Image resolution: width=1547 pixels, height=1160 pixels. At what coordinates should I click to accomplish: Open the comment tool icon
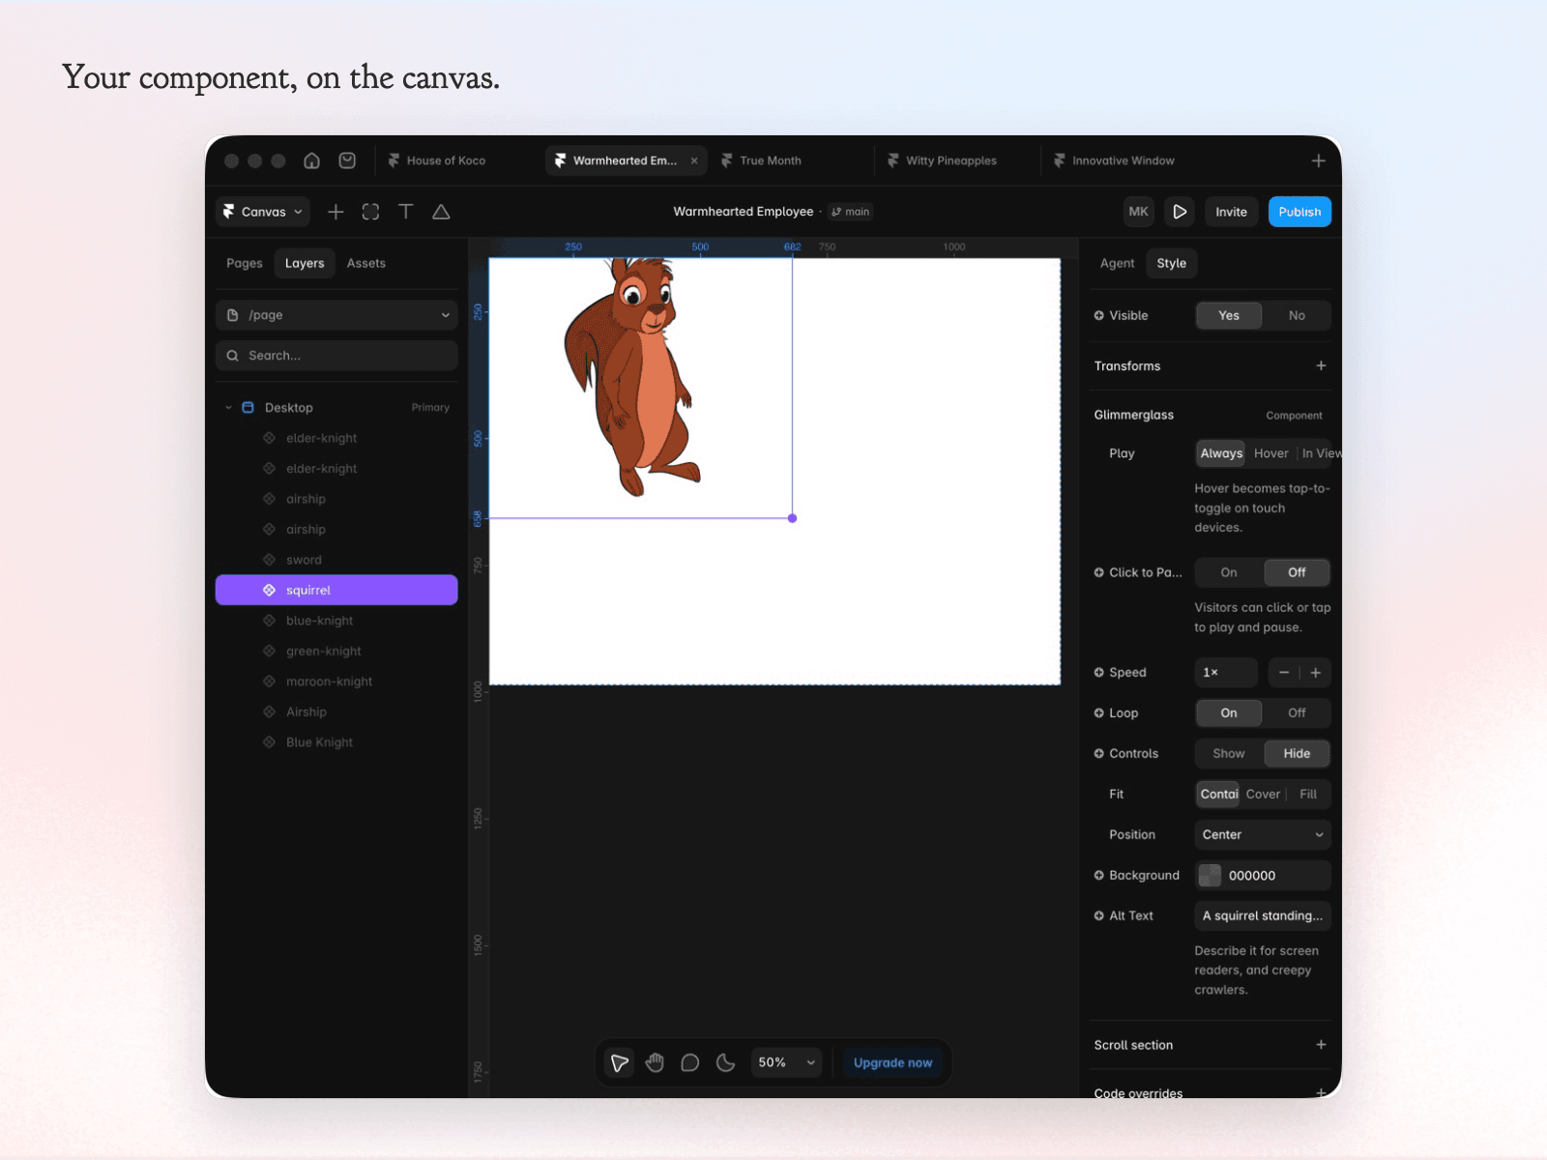(689, 1062)
